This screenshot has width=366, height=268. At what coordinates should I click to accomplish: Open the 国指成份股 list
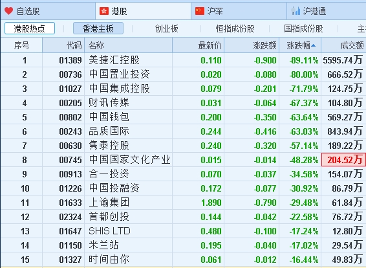(303, 28)
